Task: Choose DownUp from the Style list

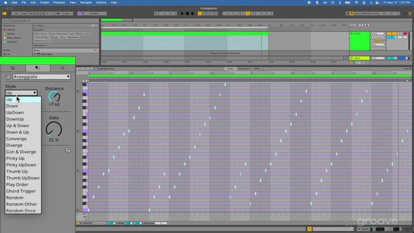Action: click(23, 119)
